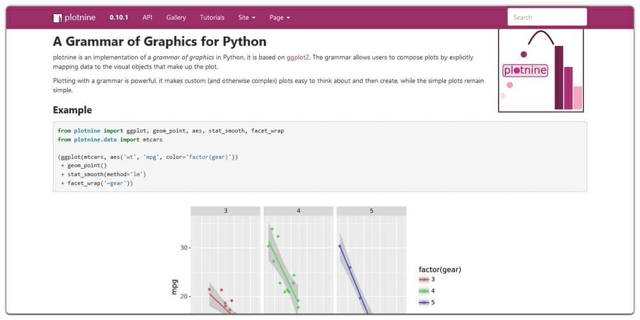Click the factor(gear) legend title

440,269
